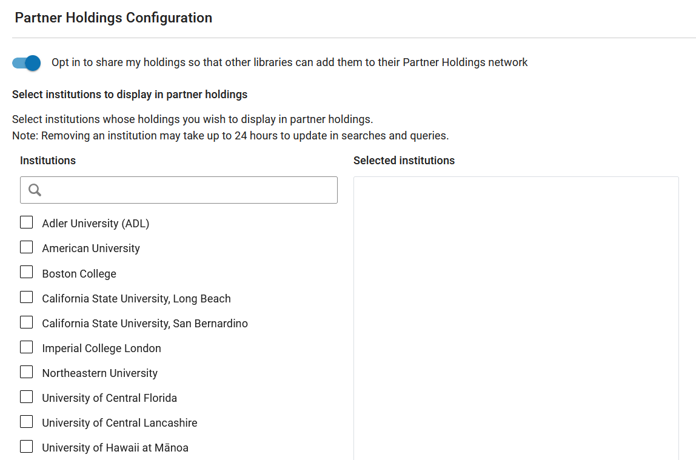Check the University of Hawaii at Mānoa checkbox
696x460 pixels.
pyautogui.click(x=27, y=446)
